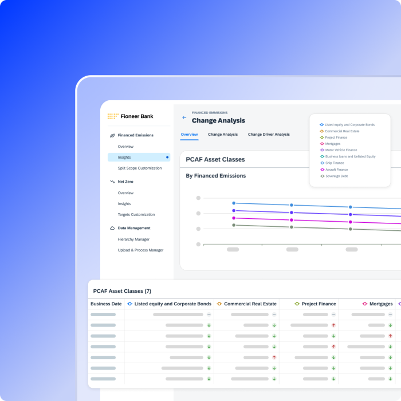
Task: Click the Mortgages column header marker icon
Action: (x=365, y=304)
